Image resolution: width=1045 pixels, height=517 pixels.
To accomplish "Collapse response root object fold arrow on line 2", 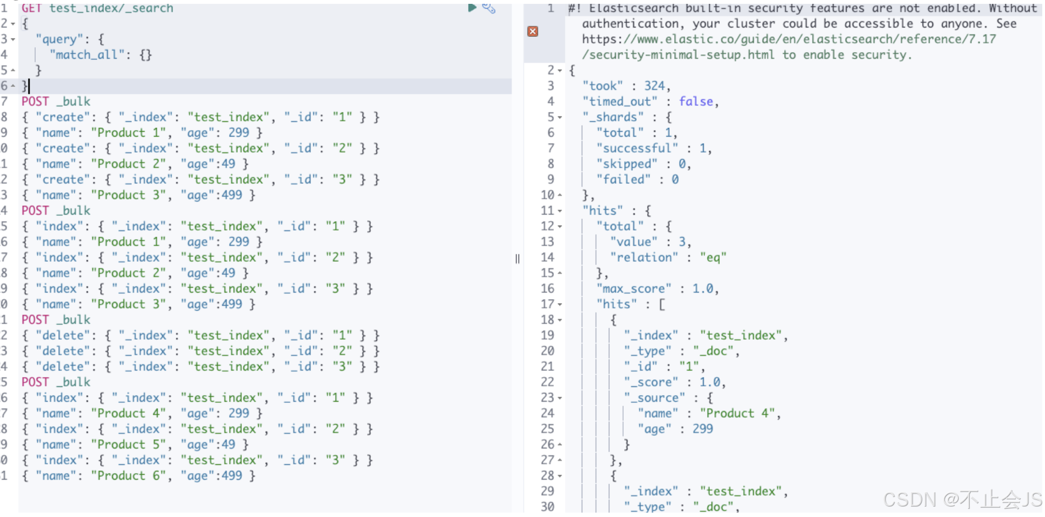I will click(x=559, y=70).
